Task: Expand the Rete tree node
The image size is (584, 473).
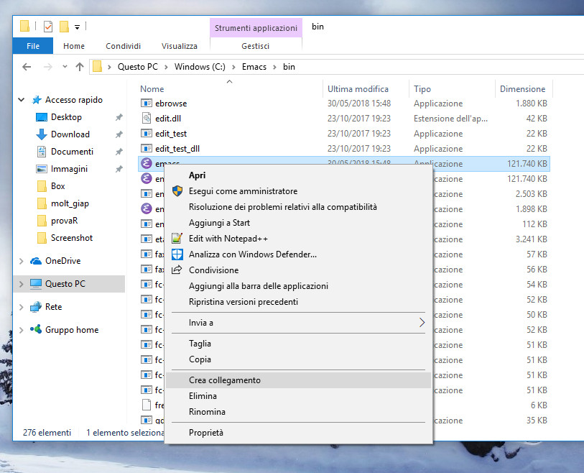Action: pyautogui.click(x=22, y=307)
